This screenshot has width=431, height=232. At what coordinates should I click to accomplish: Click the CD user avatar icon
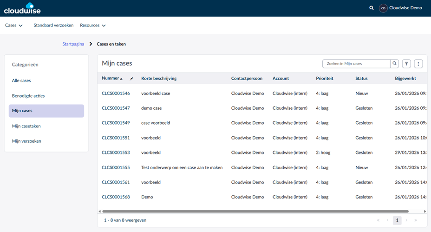click(383, 8)
